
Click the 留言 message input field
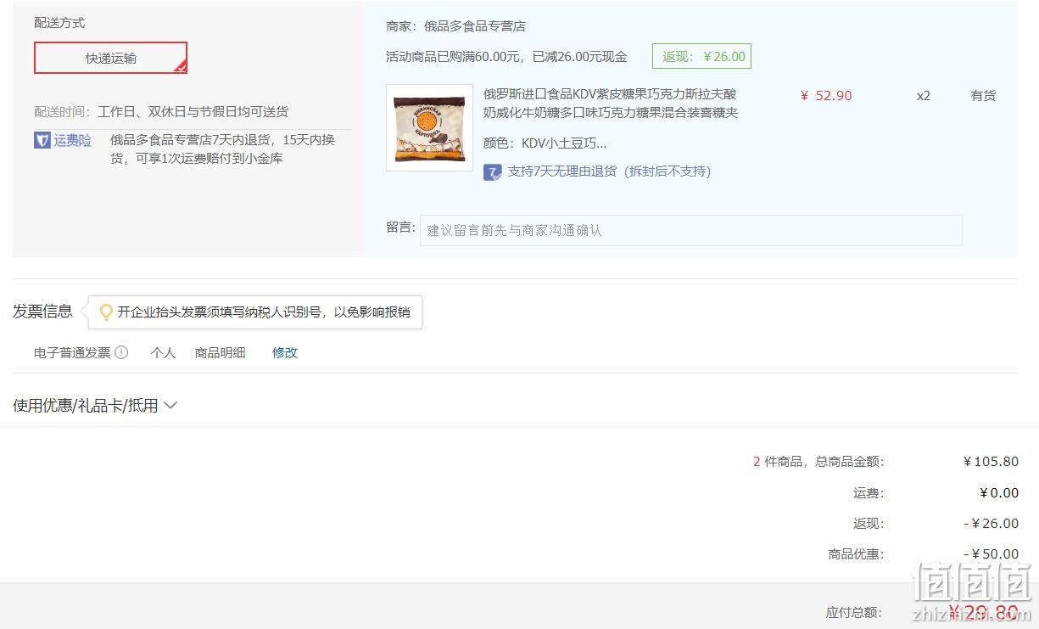(690, 230)
